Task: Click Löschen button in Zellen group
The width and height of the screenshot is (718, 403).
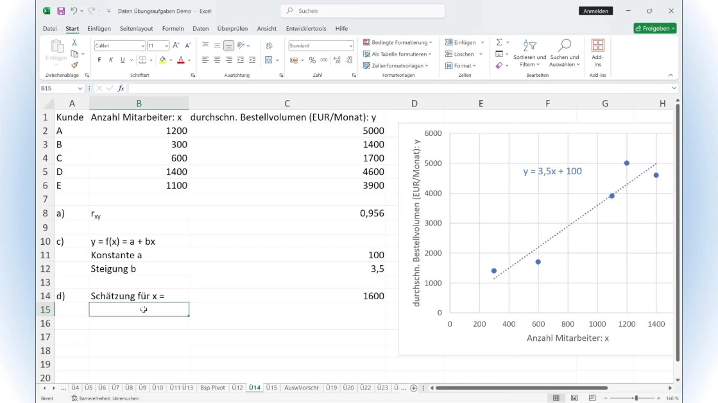Action: coord(463,54)
